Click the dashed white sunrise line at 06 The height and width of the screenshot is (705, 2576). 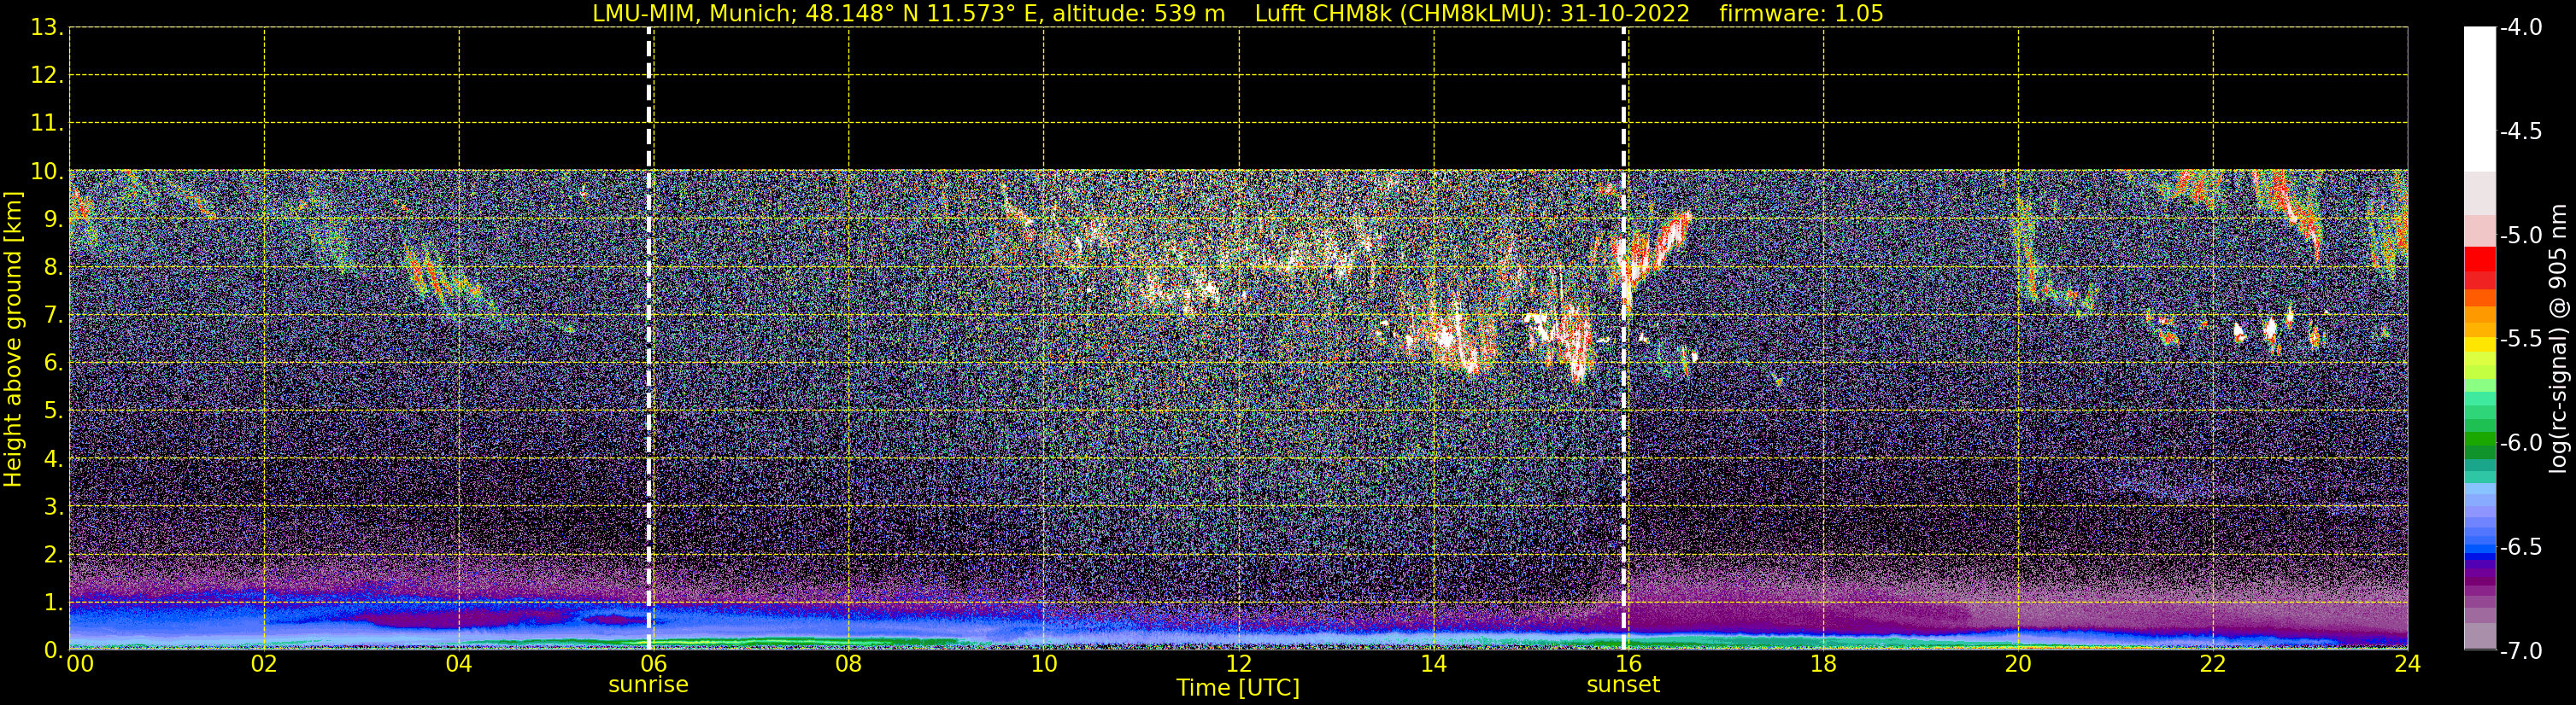(649, 339)
